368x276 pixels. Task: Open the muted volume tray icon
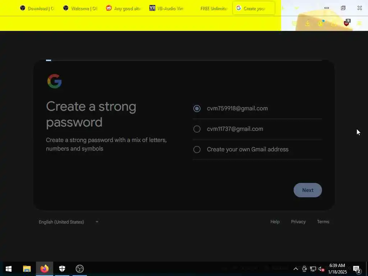tap(321, 269)
